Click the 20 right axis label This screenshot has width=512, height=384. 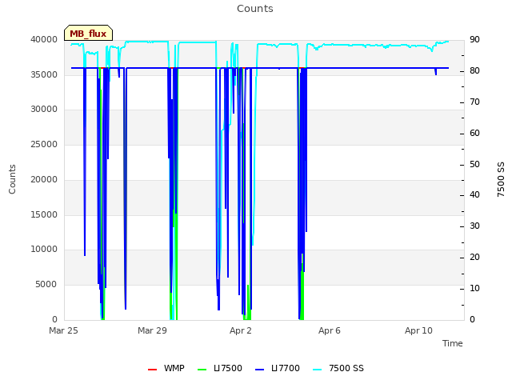click(474, 258)
